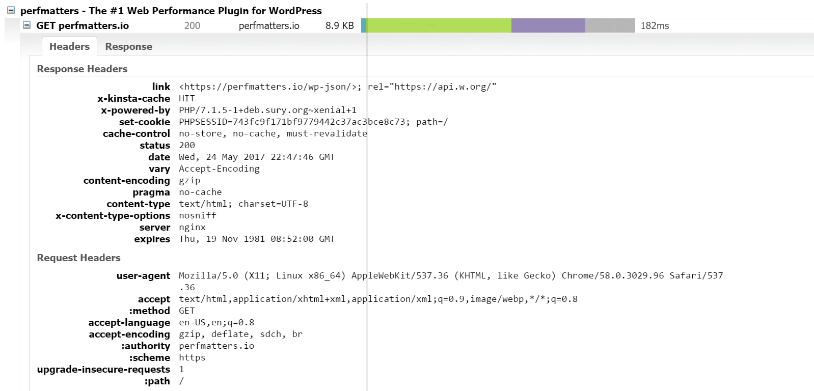Switch to the Response tab
This screenshot has width=814, height=391.
pos(128,46)
